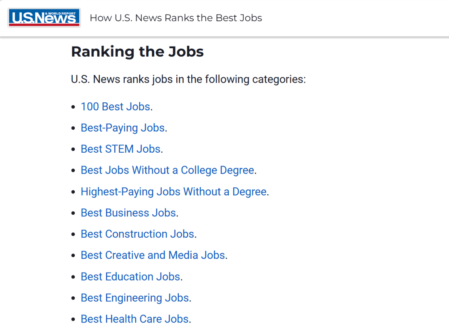Image resolution: width=449 pixels, height=330 pixels.
Task: Open the 100 Best Jobs link
Action: tap(116, 107)
